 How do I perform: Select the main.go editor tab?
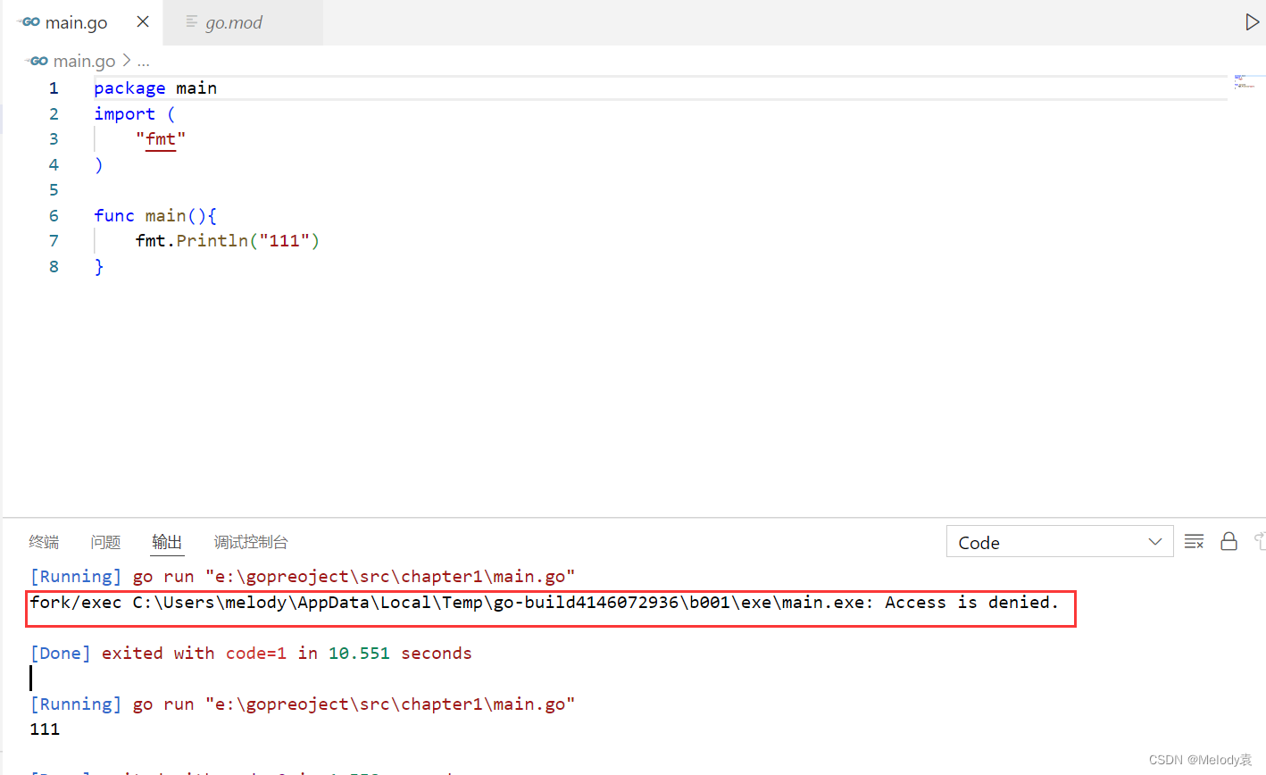76,22
